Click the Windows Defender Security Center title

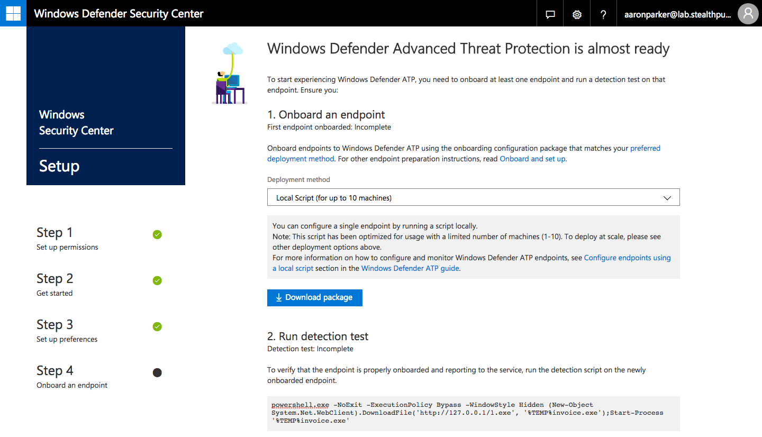pos(119,14)
